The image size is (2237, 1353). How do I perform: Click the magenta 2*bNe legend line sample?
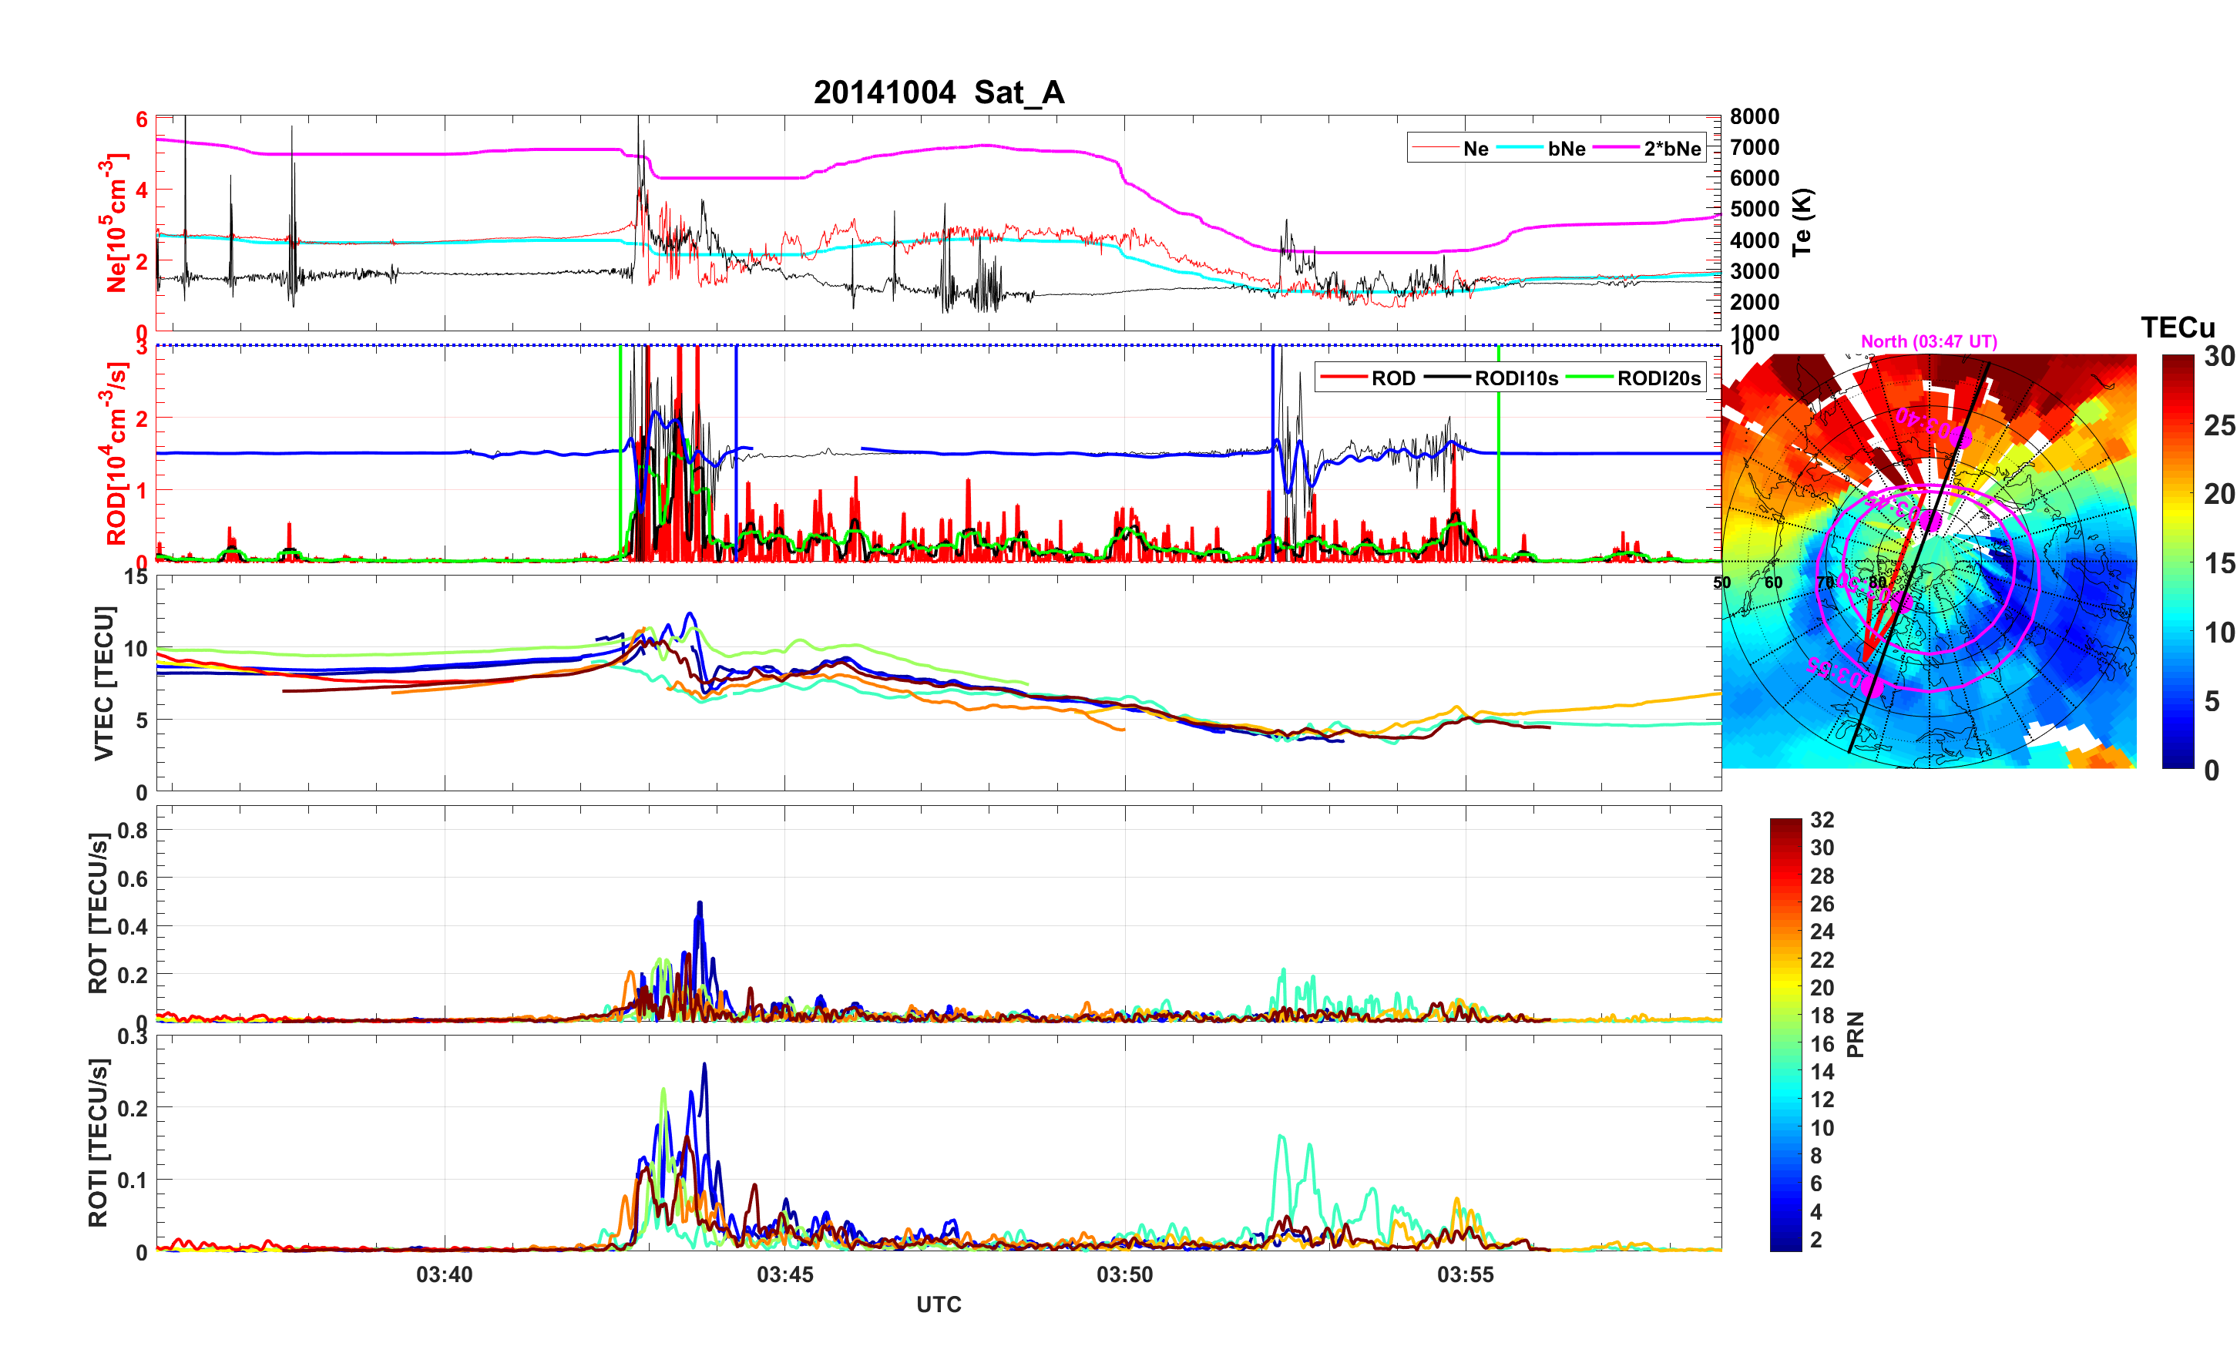coord(1616,148)
